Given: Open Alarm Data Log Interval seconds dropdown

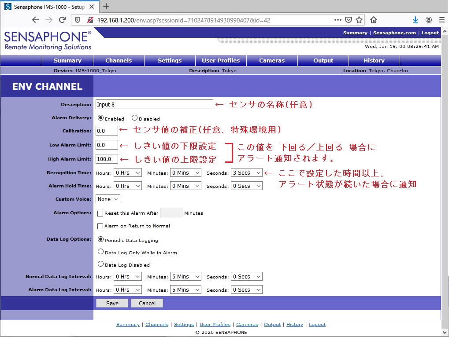Looking at the screenshot, I should click(x=247, y=289).
